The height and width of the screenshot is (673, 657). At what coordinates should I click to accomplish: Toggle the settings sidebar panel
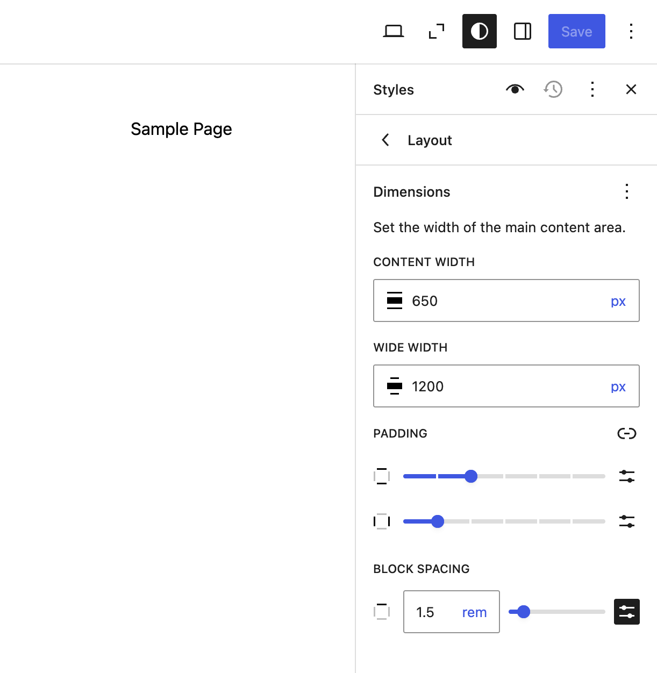tap(522, 31)
